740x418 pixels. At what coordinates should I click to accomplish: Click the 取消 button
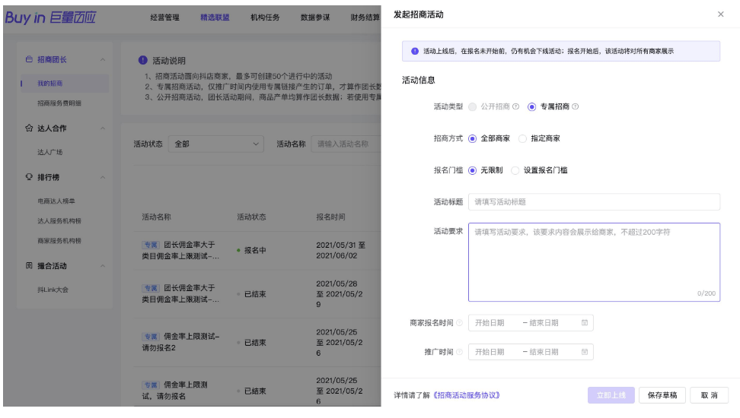tap(709, 395)
